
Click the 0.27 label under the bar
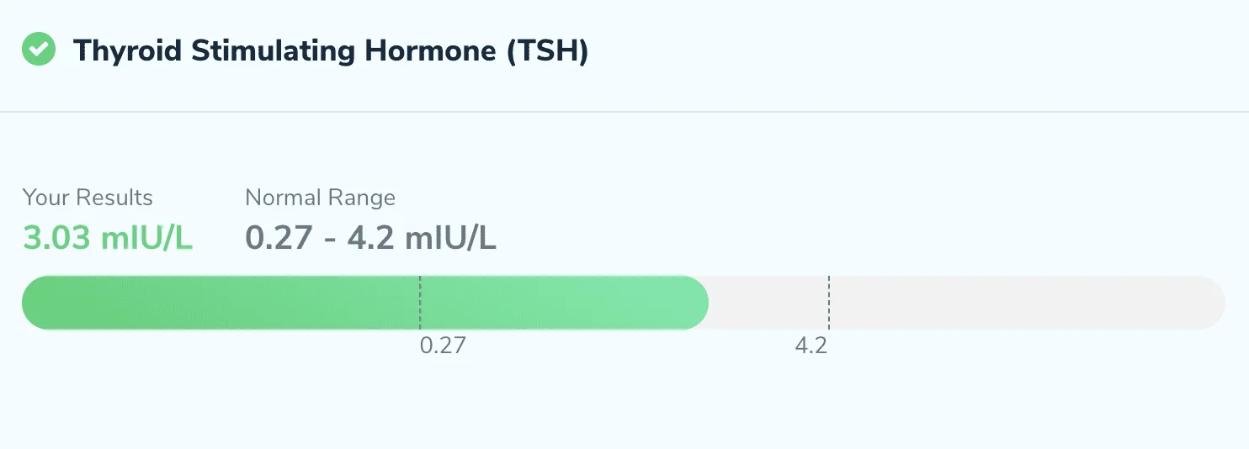(443, 346)
